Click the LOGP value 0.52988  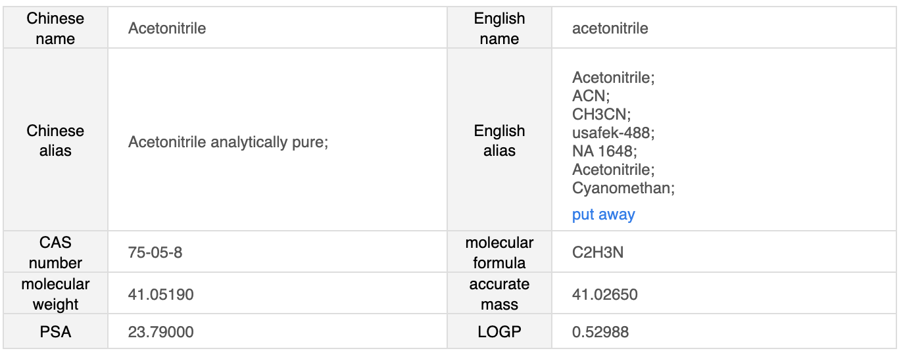[600, 332]
